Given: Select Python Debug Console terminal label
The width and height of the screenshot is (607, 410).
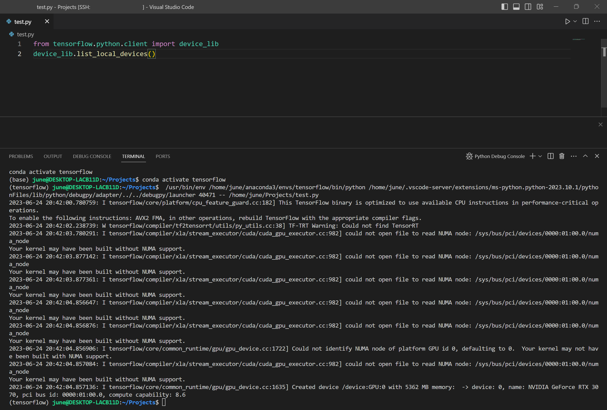Looking at the screenshot, I should pos(499,156).
